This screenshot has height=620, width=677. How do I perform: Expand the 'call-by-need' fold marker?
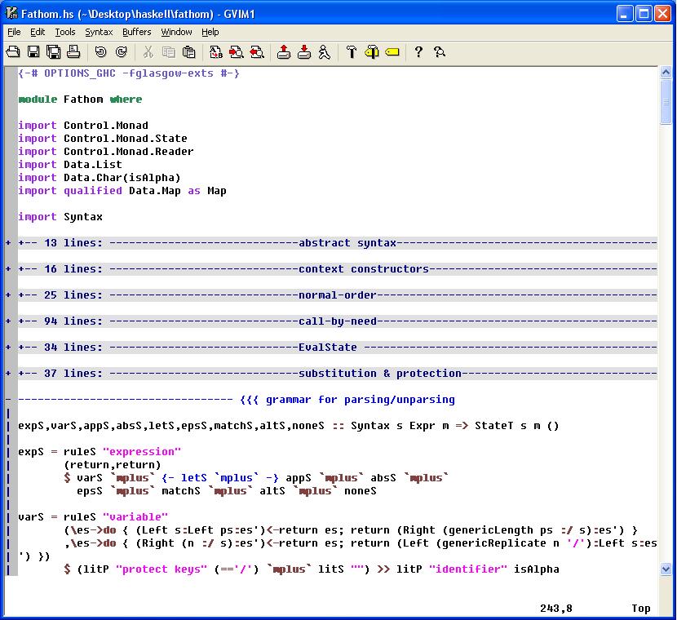point(8,321)
